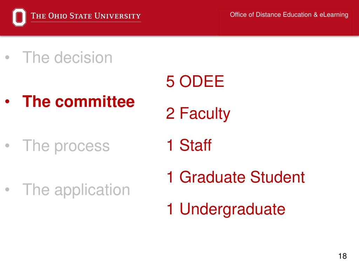The image size is (359, 269).
Task: Click the '5 ODEE' line
Action: click(195, 81)
